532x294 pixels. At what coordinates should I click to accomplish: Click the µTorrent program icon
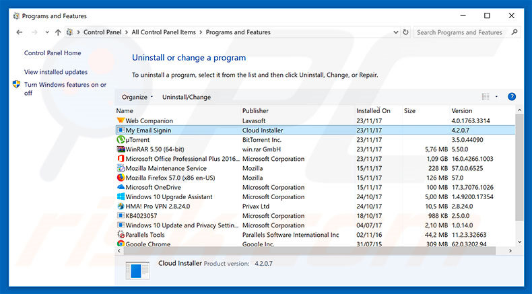pos(121,140)
